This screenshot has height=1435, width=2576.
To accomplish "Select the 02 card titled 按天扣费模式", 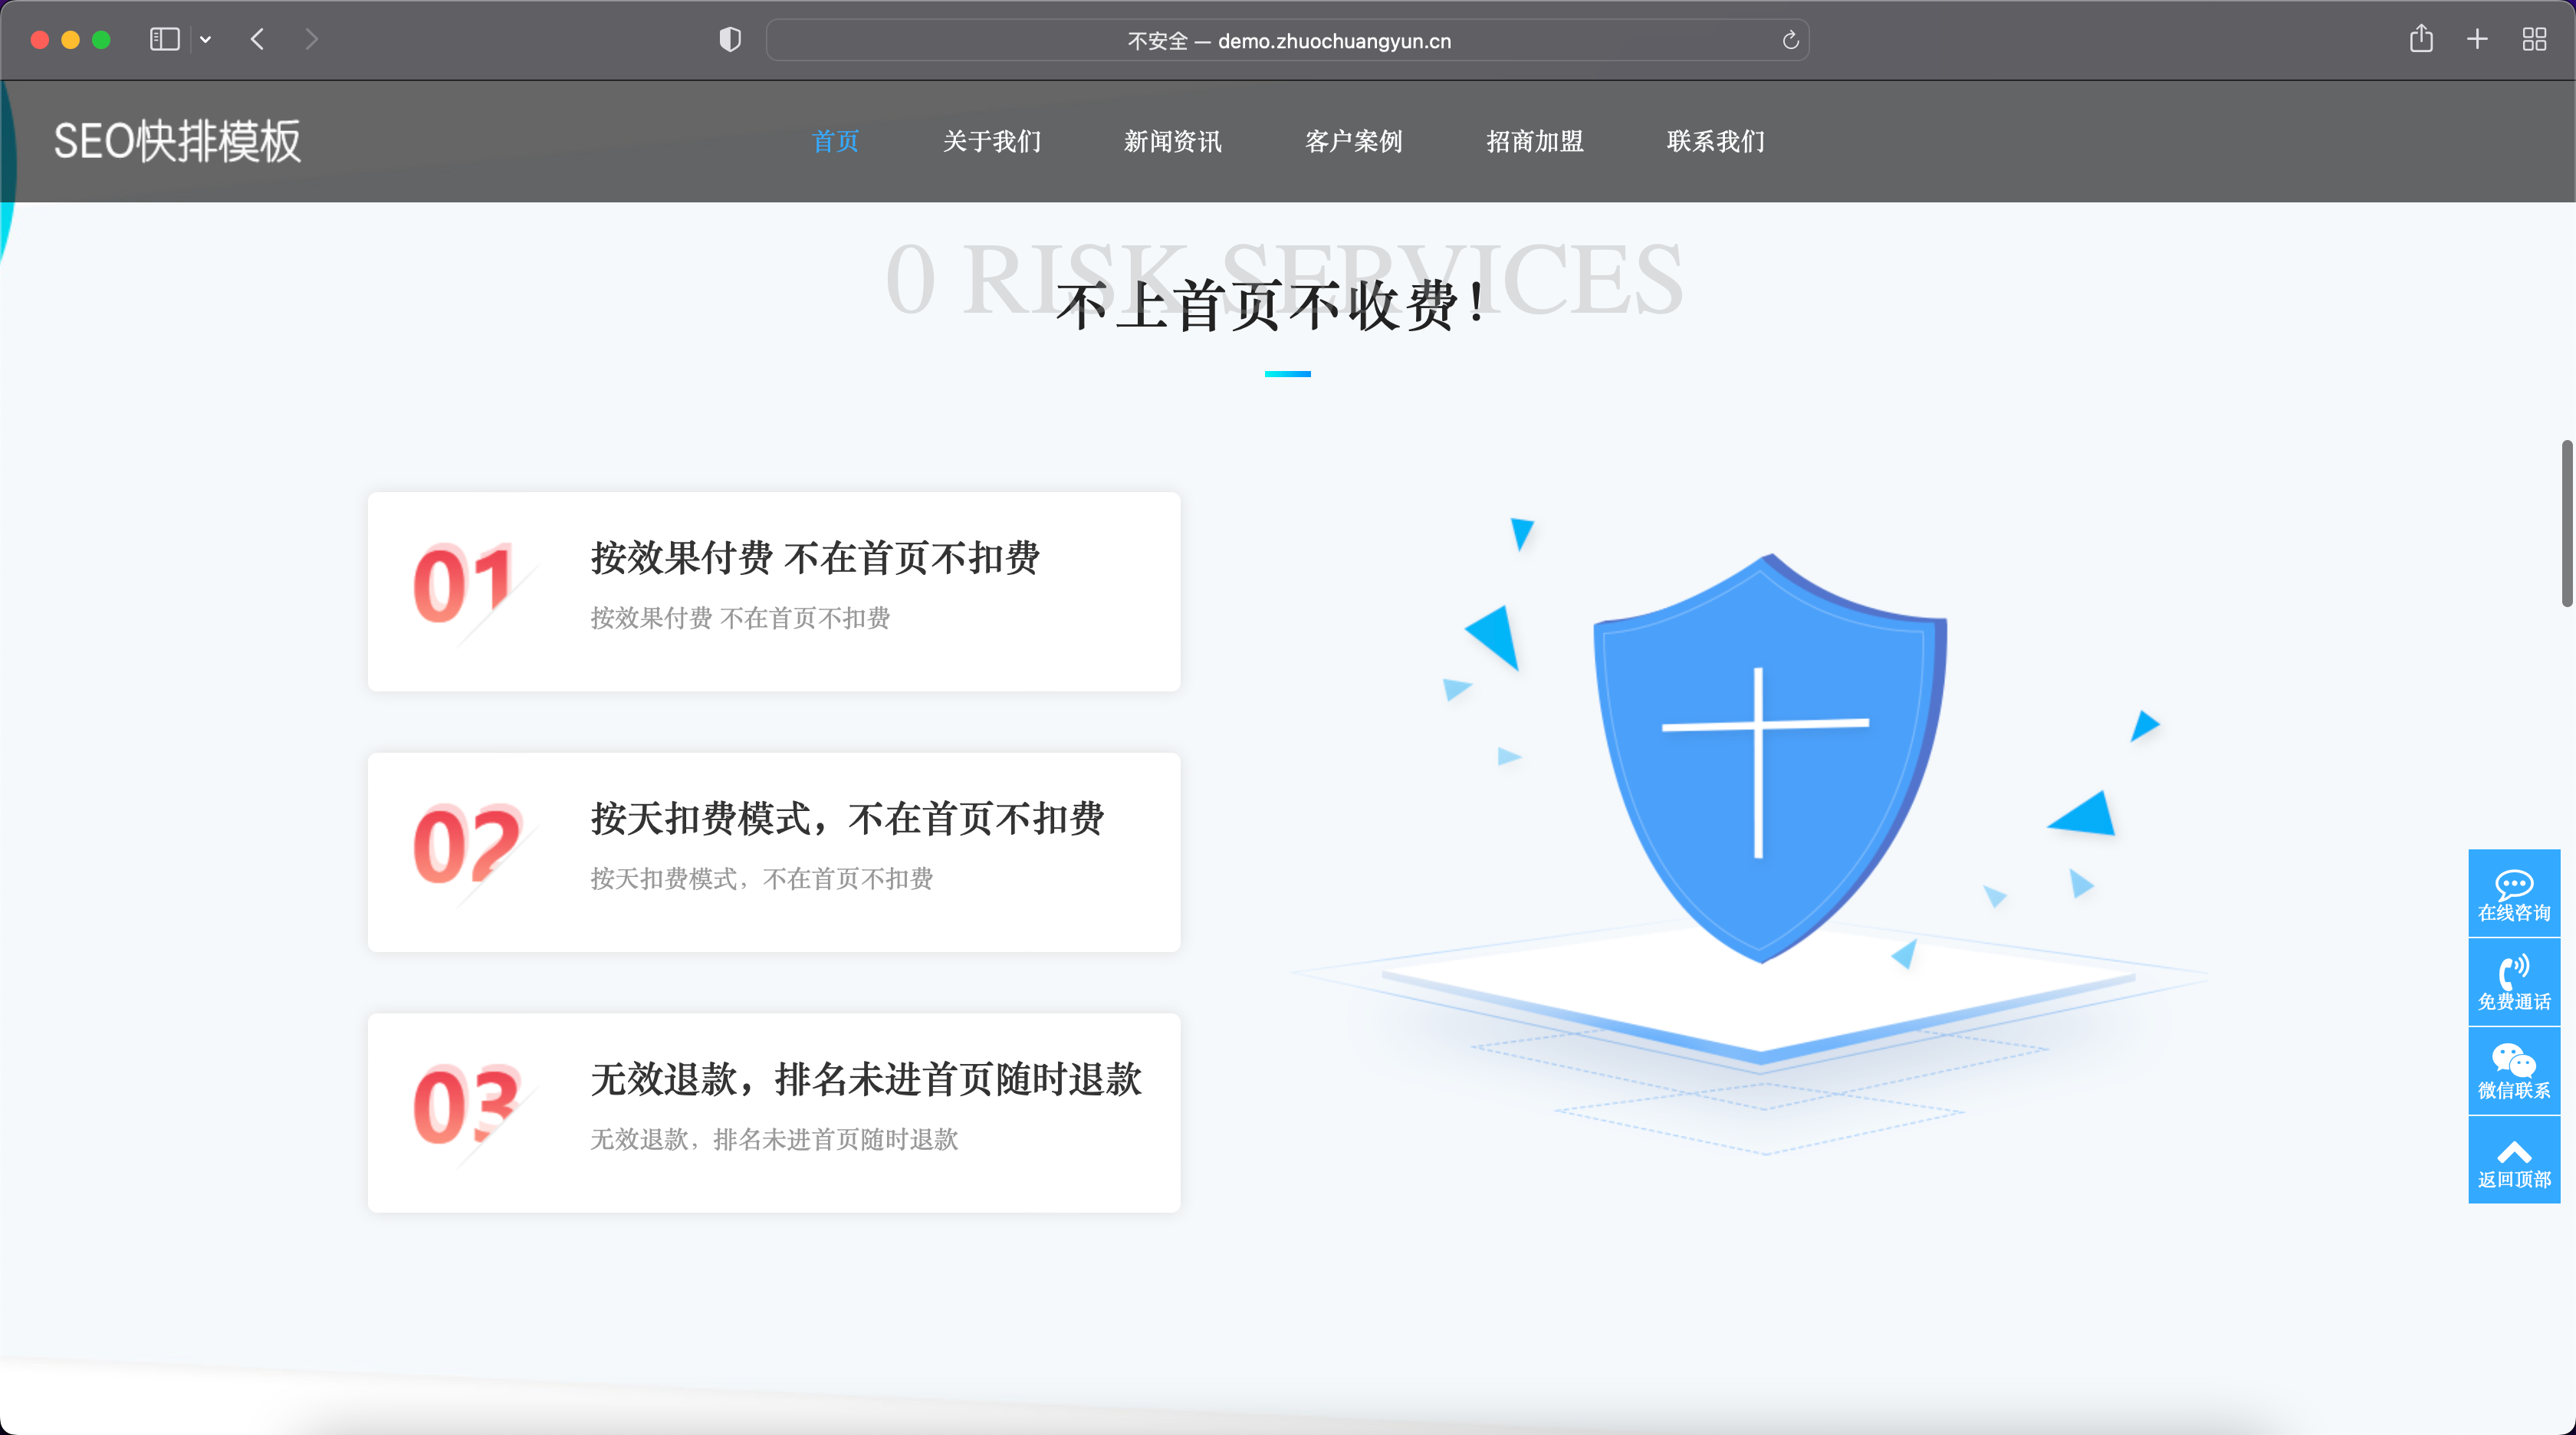I will (x=774, y=852).
